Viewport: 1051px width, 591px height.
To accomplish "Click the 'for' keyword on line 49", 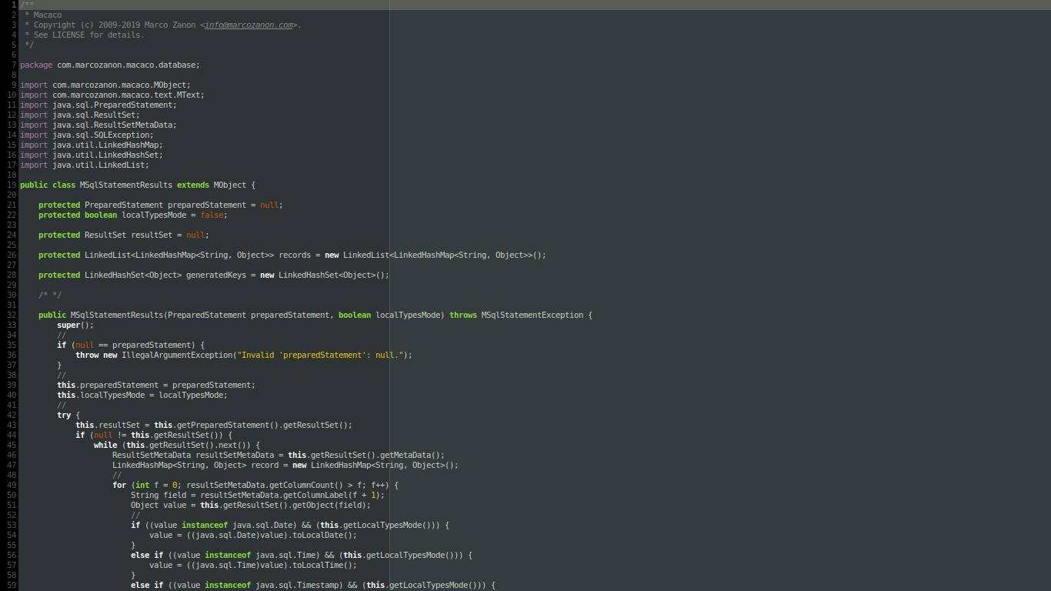I will [119, 485].
